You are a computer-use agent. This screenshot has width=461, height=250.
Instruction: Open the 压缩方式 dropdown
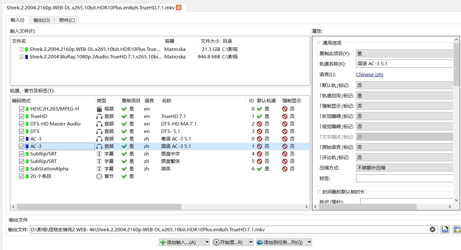(x=404, y=168)
